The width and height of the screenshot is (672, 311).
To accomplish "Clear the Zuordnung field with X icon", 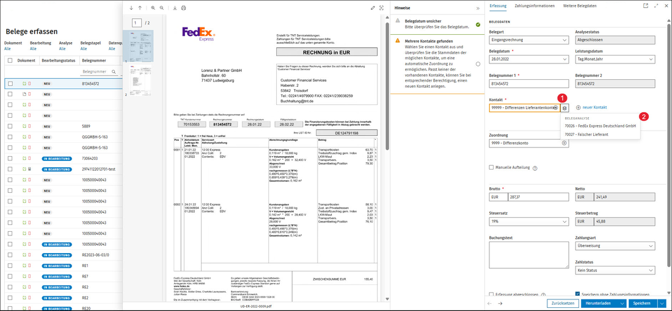I will 564,143.
